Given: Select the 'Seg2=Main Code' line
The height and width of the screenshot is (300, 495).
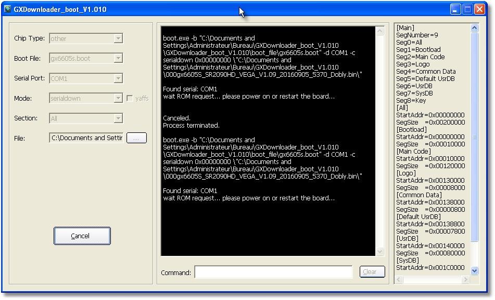Looking at the screenshot, I should point(421,57).
